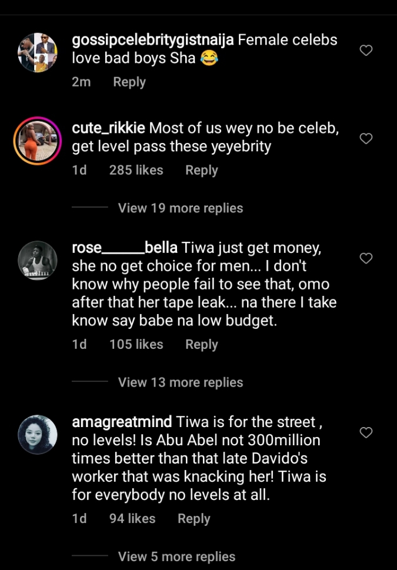Like gossipcelebritygistnaija's comment with heart icon
Viewport: 397px width, 570px height.
(x=366, y=51)
